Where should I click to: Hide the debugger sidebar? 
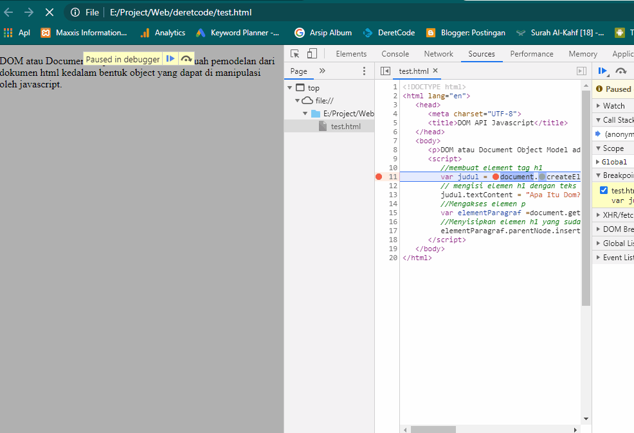pyautogui.click(x=581, y=71)
